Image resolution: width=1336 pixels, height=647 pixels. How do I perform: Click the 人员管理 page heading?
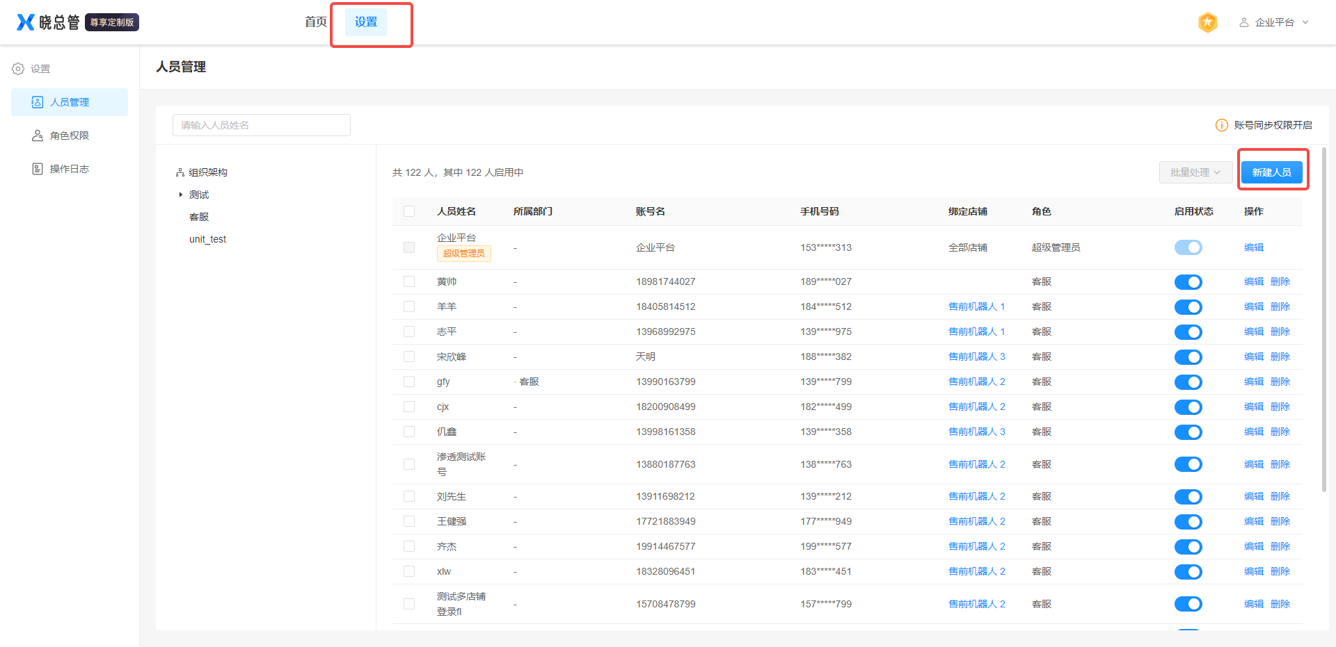pos(181,67)
